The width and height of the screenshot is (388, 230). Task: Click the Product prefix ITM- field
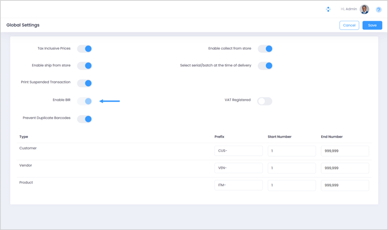tap(238, 185)
